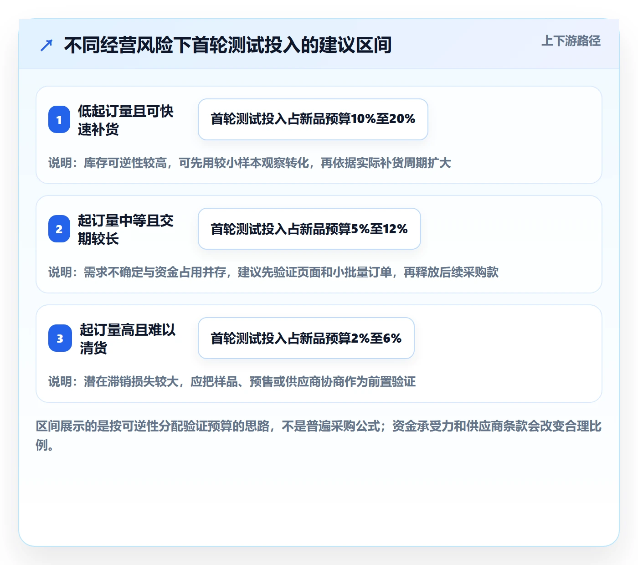Image resolution: width=638 pixels, height=565 pixels.
Task: Click the 首轮测试投入占新品预算10%至20% box
Action: tap(313, 119)
